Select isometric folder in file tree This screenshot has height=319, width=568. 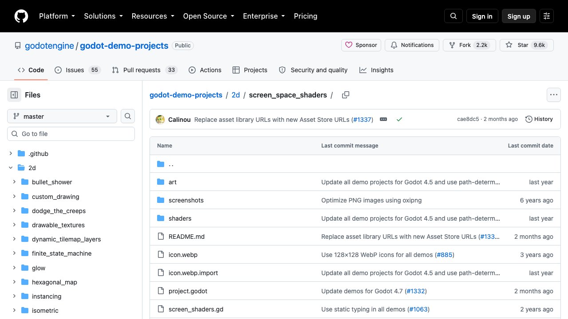(x=45, y=311)
